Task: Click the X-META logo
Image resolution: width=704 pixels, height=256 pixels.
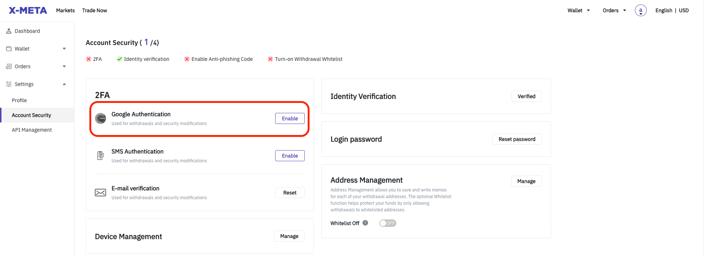Action: [27, 10]
